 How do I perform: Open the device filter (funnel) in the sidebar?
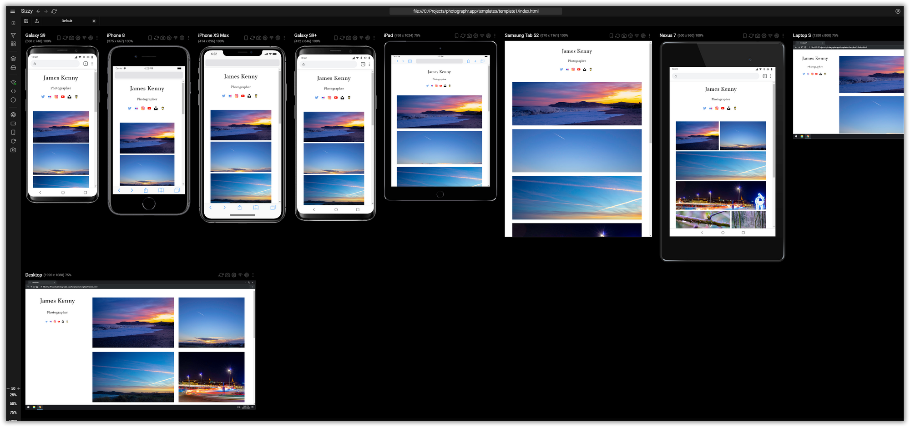point(13,35)
